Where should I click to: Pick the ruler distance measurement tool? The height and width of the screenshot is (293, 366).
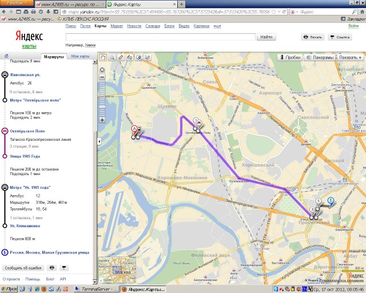[121, 57]
